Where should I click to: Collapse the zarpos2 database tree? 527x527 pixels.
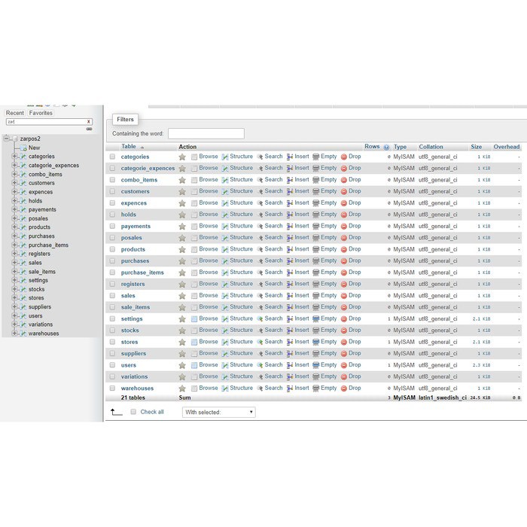click(x=6, y=138)
